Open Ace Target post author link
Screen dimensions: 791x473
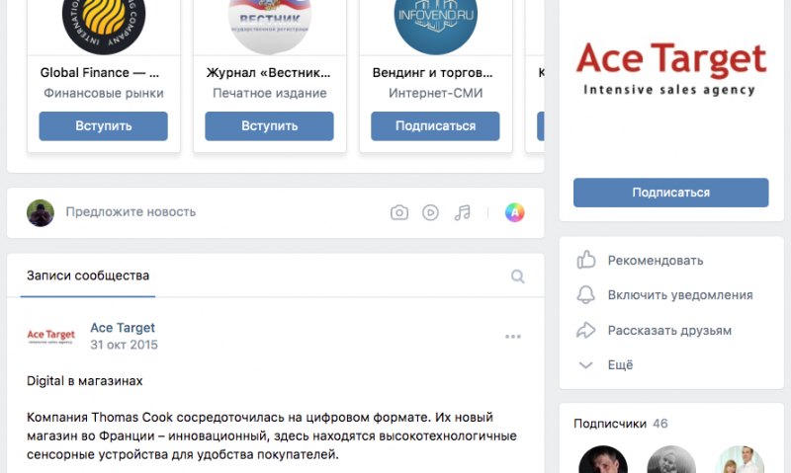pos(123,328)
